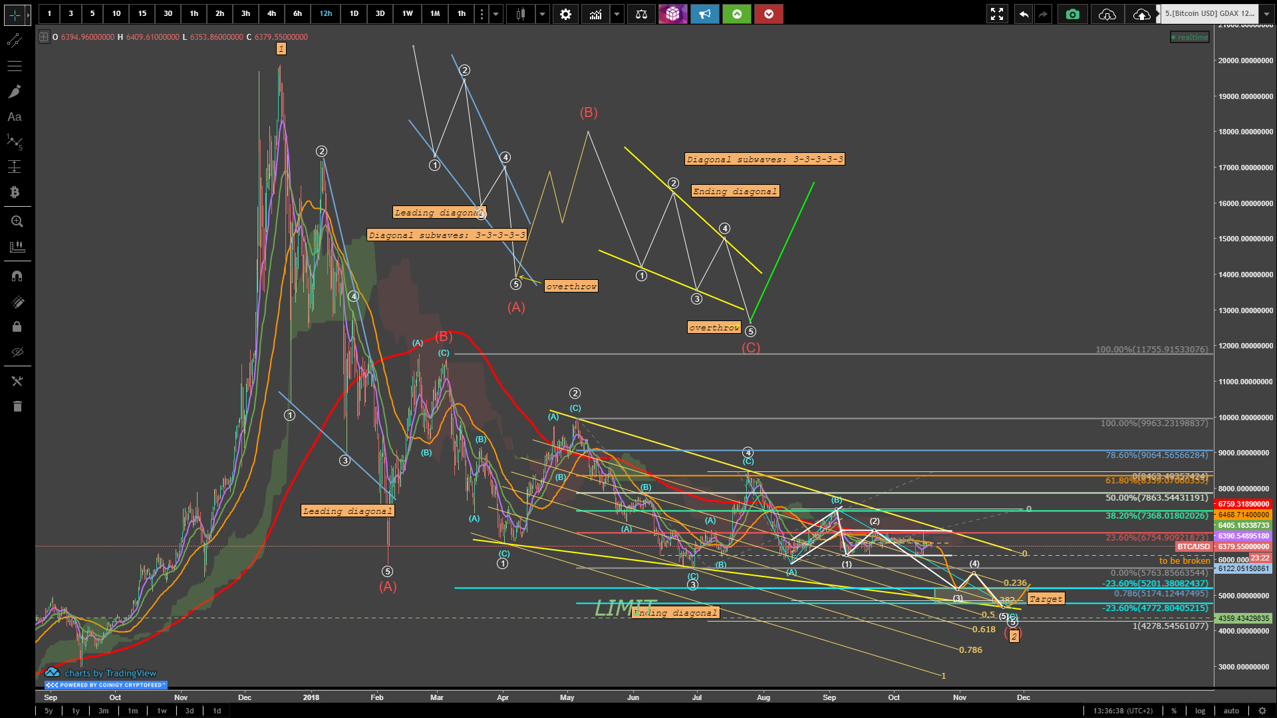
Task: Expand the interval dropdown arrow
Action: (496, 14)
